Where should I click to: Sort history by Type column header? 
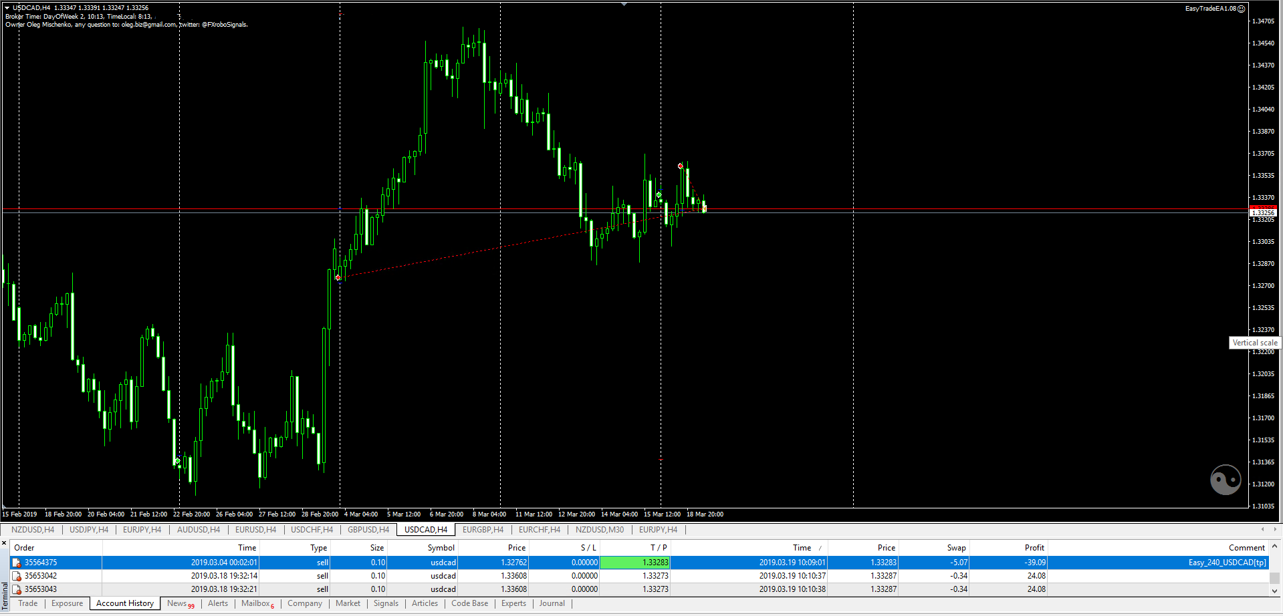pos(318,548)
